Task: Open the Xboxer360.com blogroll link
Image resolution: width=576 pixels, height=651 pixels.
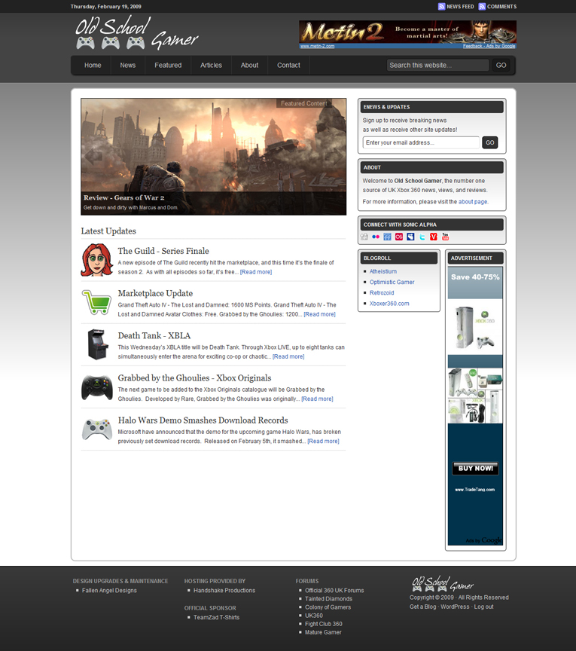Action: pos(389,304)
